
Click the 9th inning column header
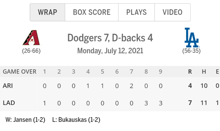(x=161, y=72)
